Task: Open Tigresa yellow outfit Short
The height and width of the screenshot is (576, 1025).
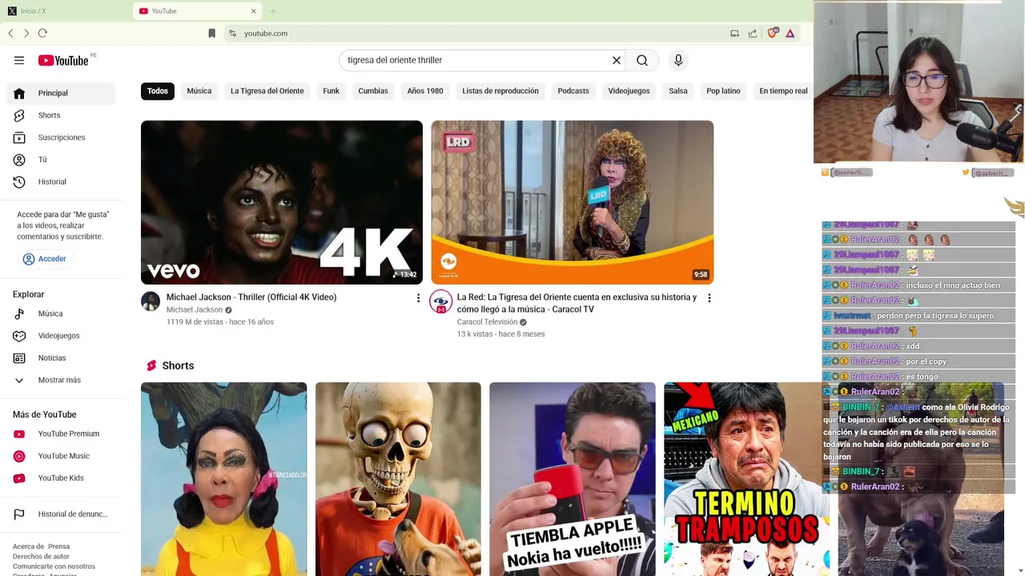Action: (x=224, y=479)
